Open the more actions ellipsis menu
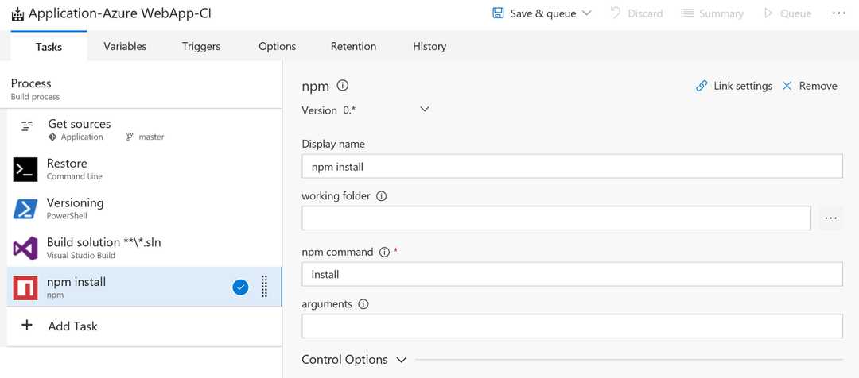The width and height of the screenshot is (859, 378). [x=838, y=13]
